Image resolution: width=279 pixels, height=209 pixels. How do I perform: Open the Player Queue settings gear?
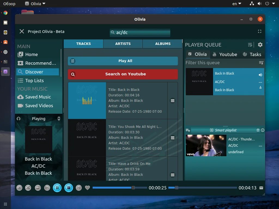pyautogui.click(x=260, y=45)
